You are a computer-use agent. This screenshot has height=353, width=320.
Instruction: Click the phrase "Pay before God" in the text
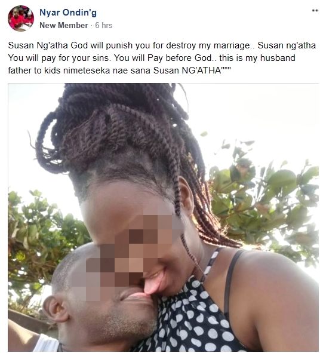click(x=179, y=58)
